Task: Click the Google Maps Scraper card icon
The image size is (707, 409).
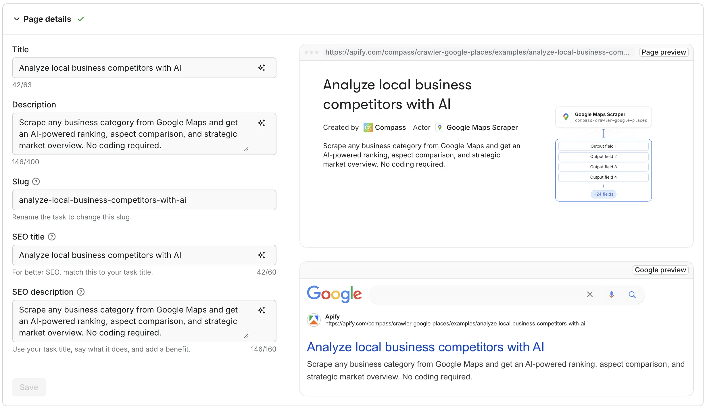Action: 566,117
